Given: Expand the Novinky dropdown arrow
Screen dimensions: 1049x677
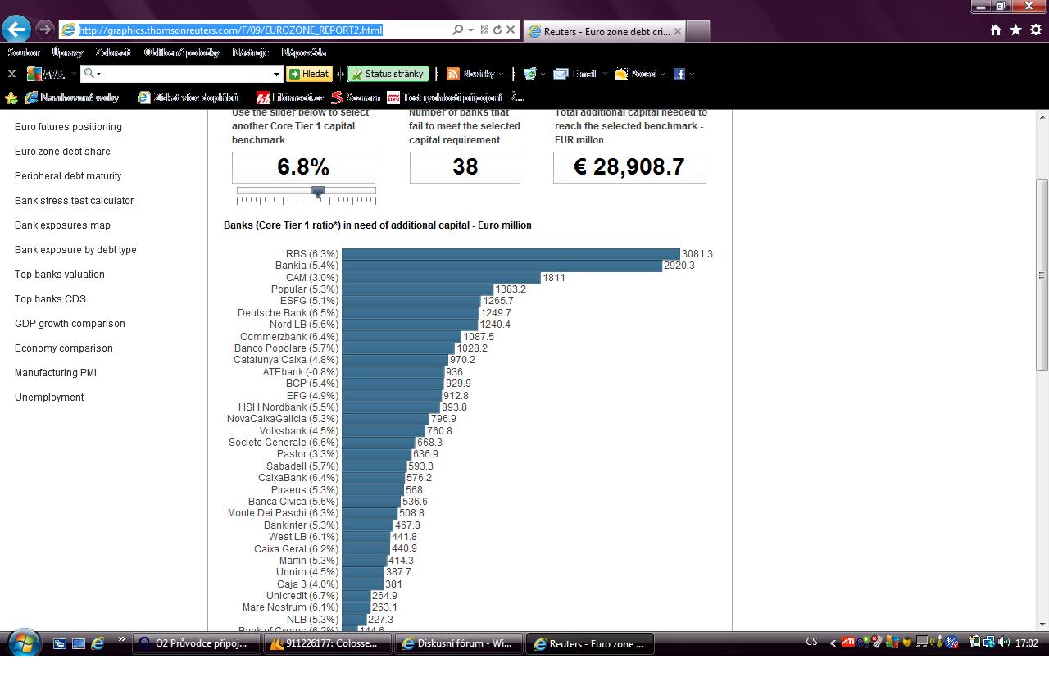Looking at the screenshot, I should pyautogui.click(x=502, y=74).
